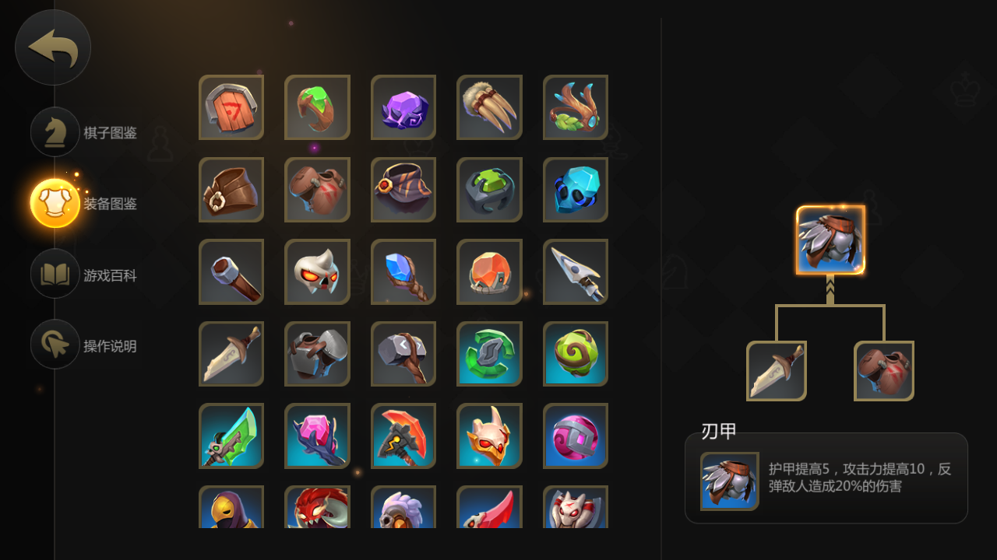Open the 操作说明 controls guide
The width and height of the screenshot is (997, 560).
point(84,345)
